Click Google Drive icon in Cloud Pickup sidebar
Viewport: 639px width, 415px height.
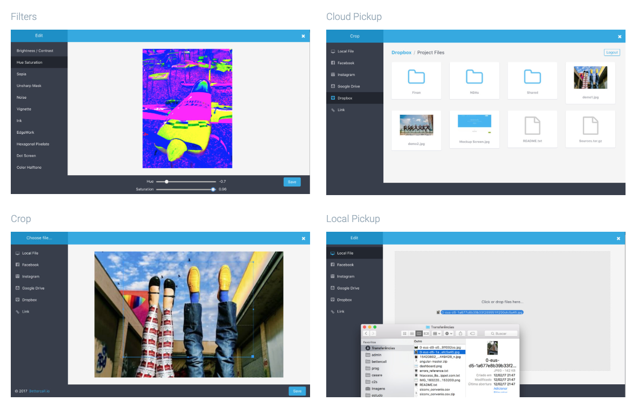(333, 86)
